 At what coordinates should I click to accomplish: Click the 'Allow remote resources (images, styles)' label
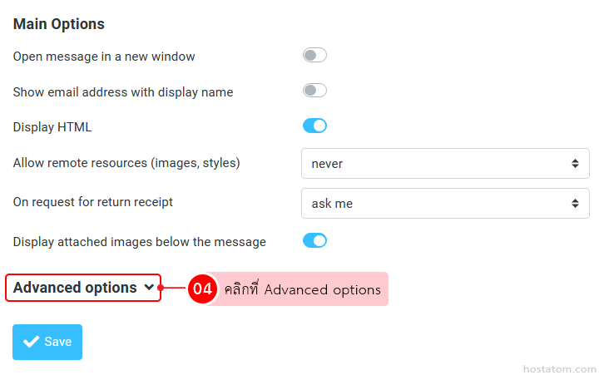(126, 163)
